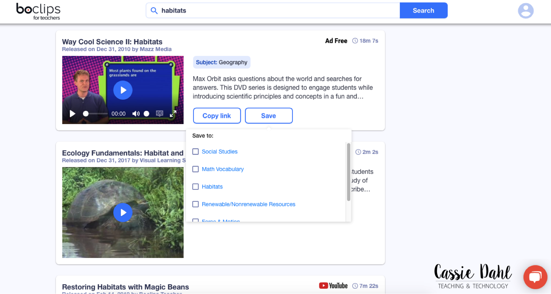Image resolution: width=551 pixels, height=294 pixels.
Task: Click the search magnifier icon
Action: [154, 10]
